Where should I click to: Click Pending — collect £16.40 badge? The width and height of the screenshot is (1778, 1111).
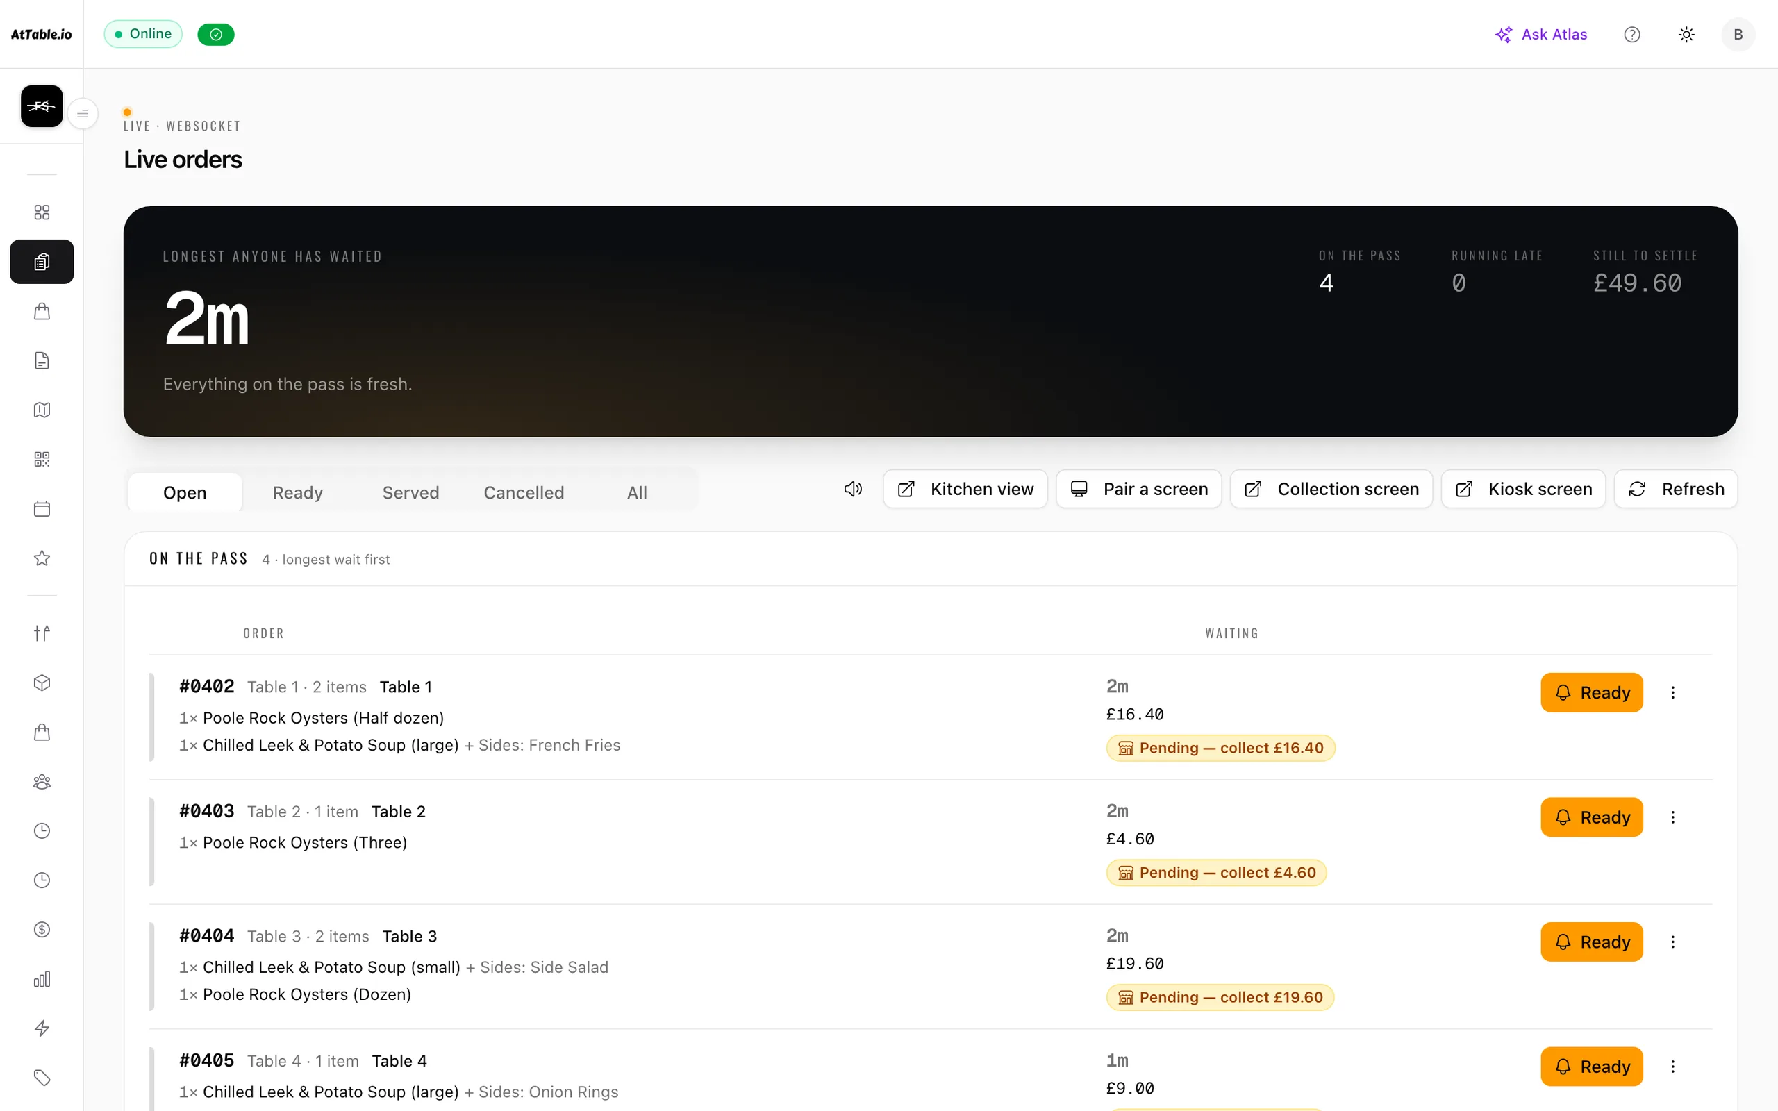pos(1220,748)
